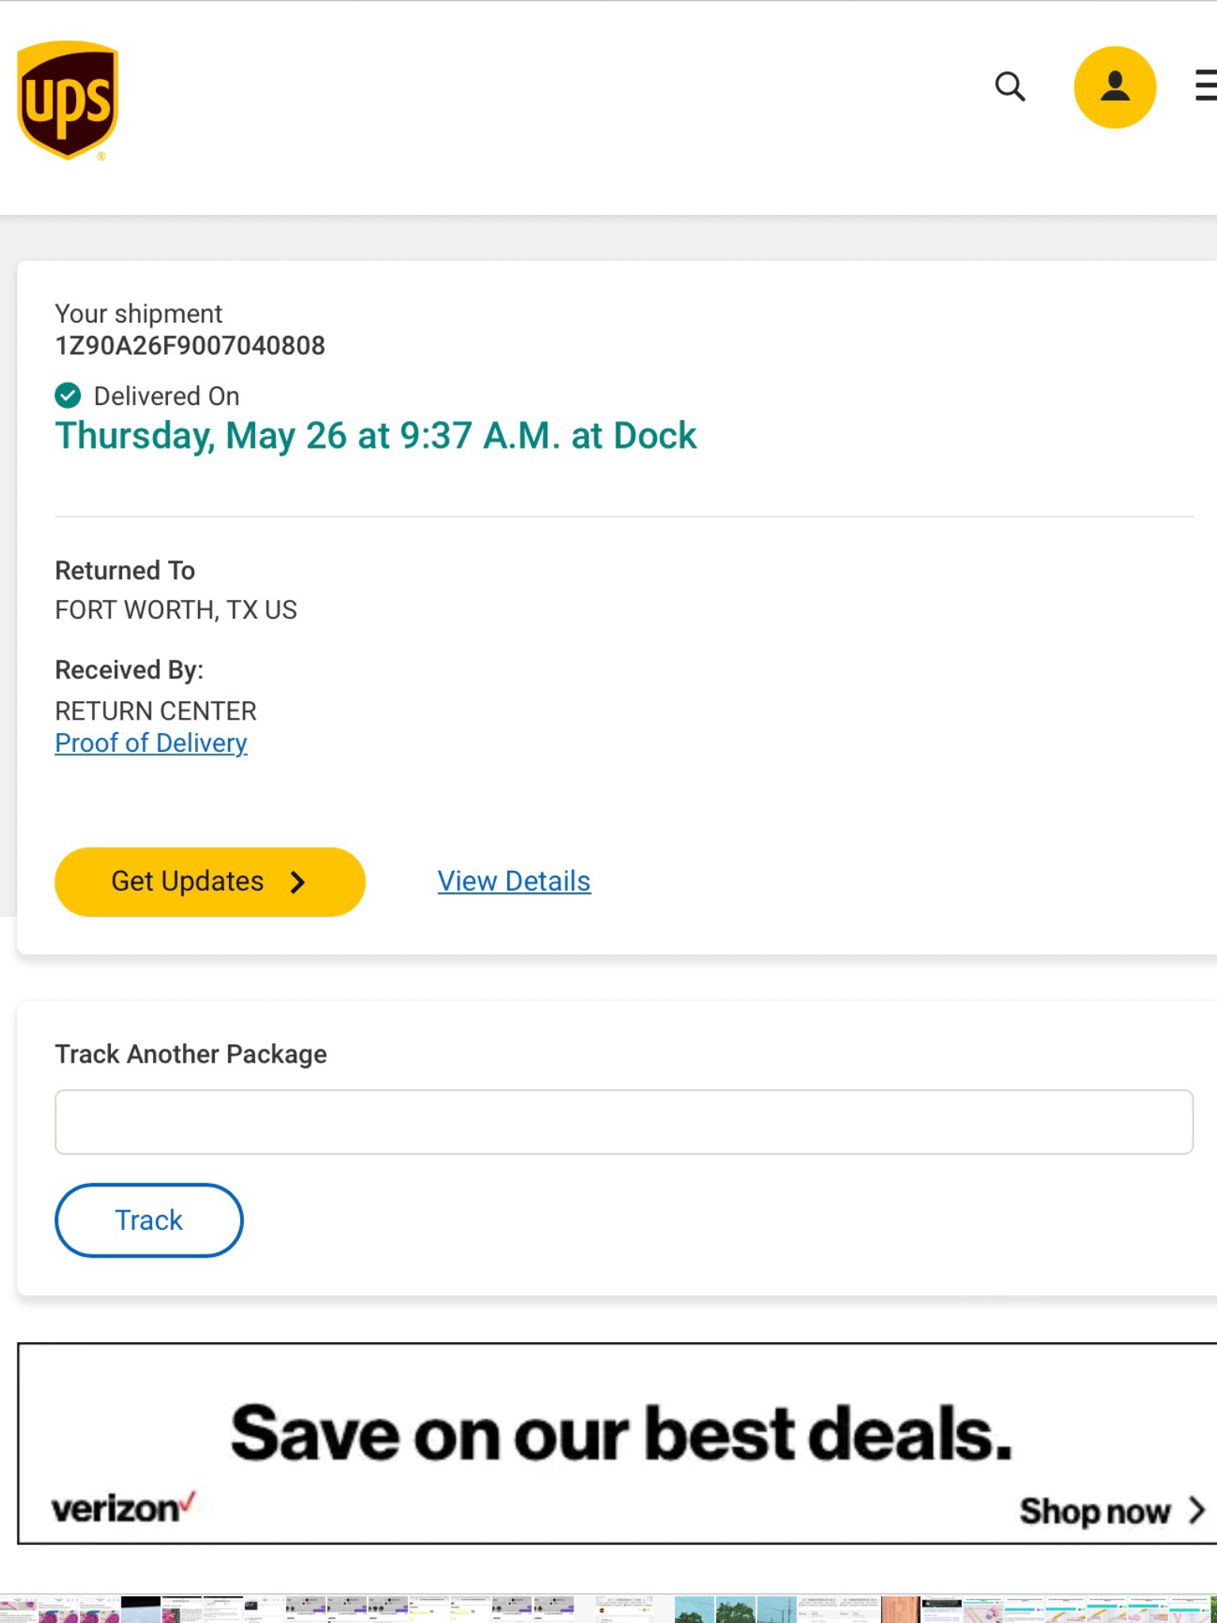This screenshot has width=1217, height=1623.
Task: Click the Thursday, May 26 delivery heading
Action: pos(376,436)
